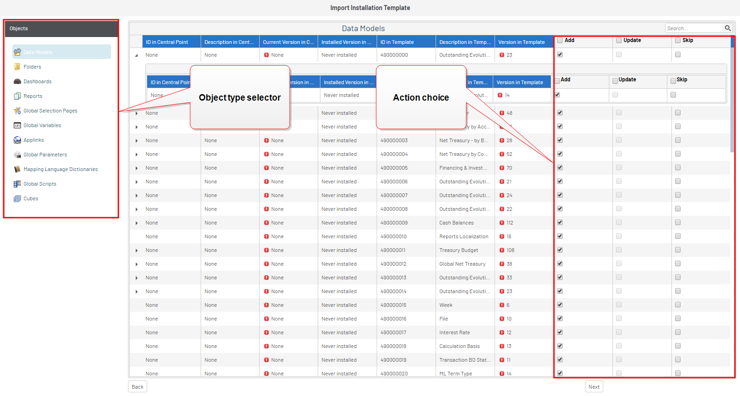
Task: Collapse the first expanded data model row
Action: pyautogui.click(x=137, y=55)
